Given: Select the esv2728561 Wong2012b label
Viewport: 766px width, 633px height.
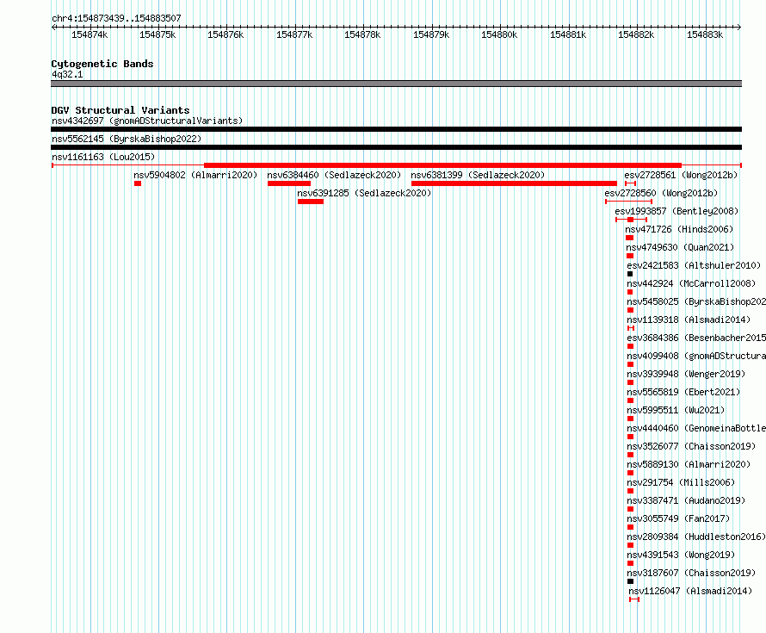Looking at the screenshot, I should pyautogui.click(x=681, y=175).
